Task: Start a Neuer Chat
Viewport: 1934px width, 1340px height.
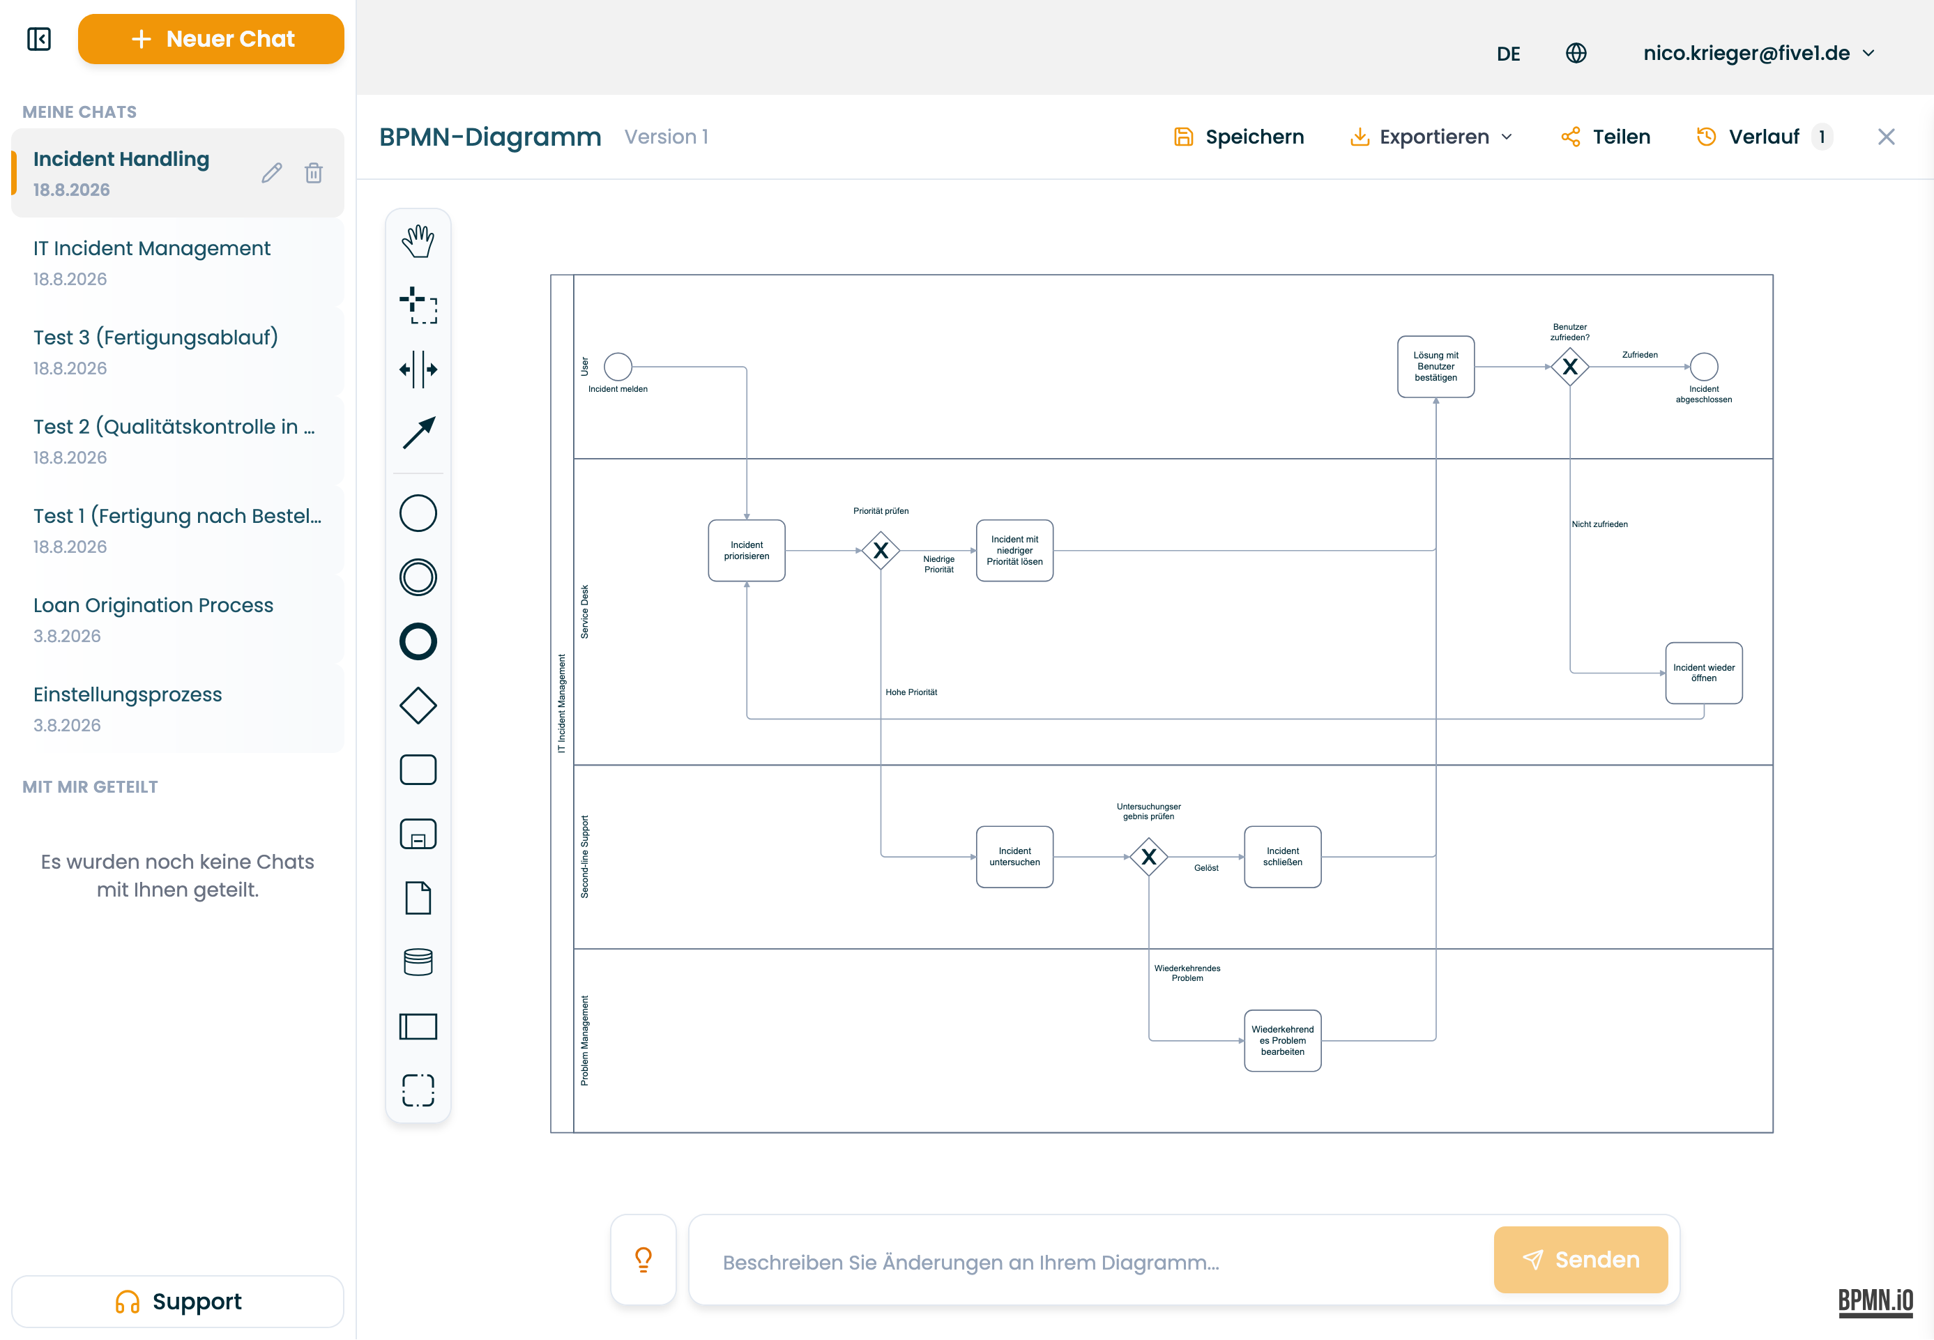Action: point(211,38)
